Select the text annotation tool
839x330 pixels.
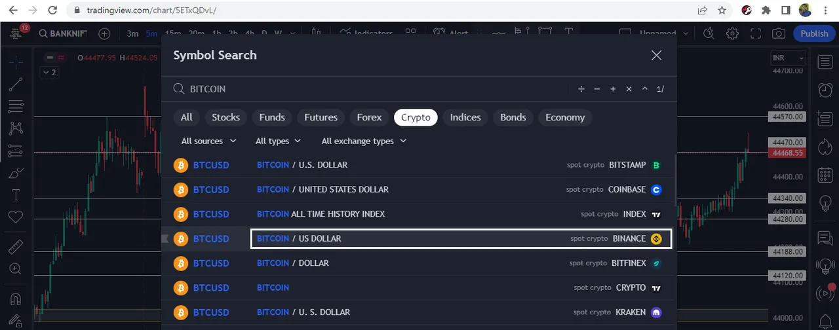click(16, 195)
